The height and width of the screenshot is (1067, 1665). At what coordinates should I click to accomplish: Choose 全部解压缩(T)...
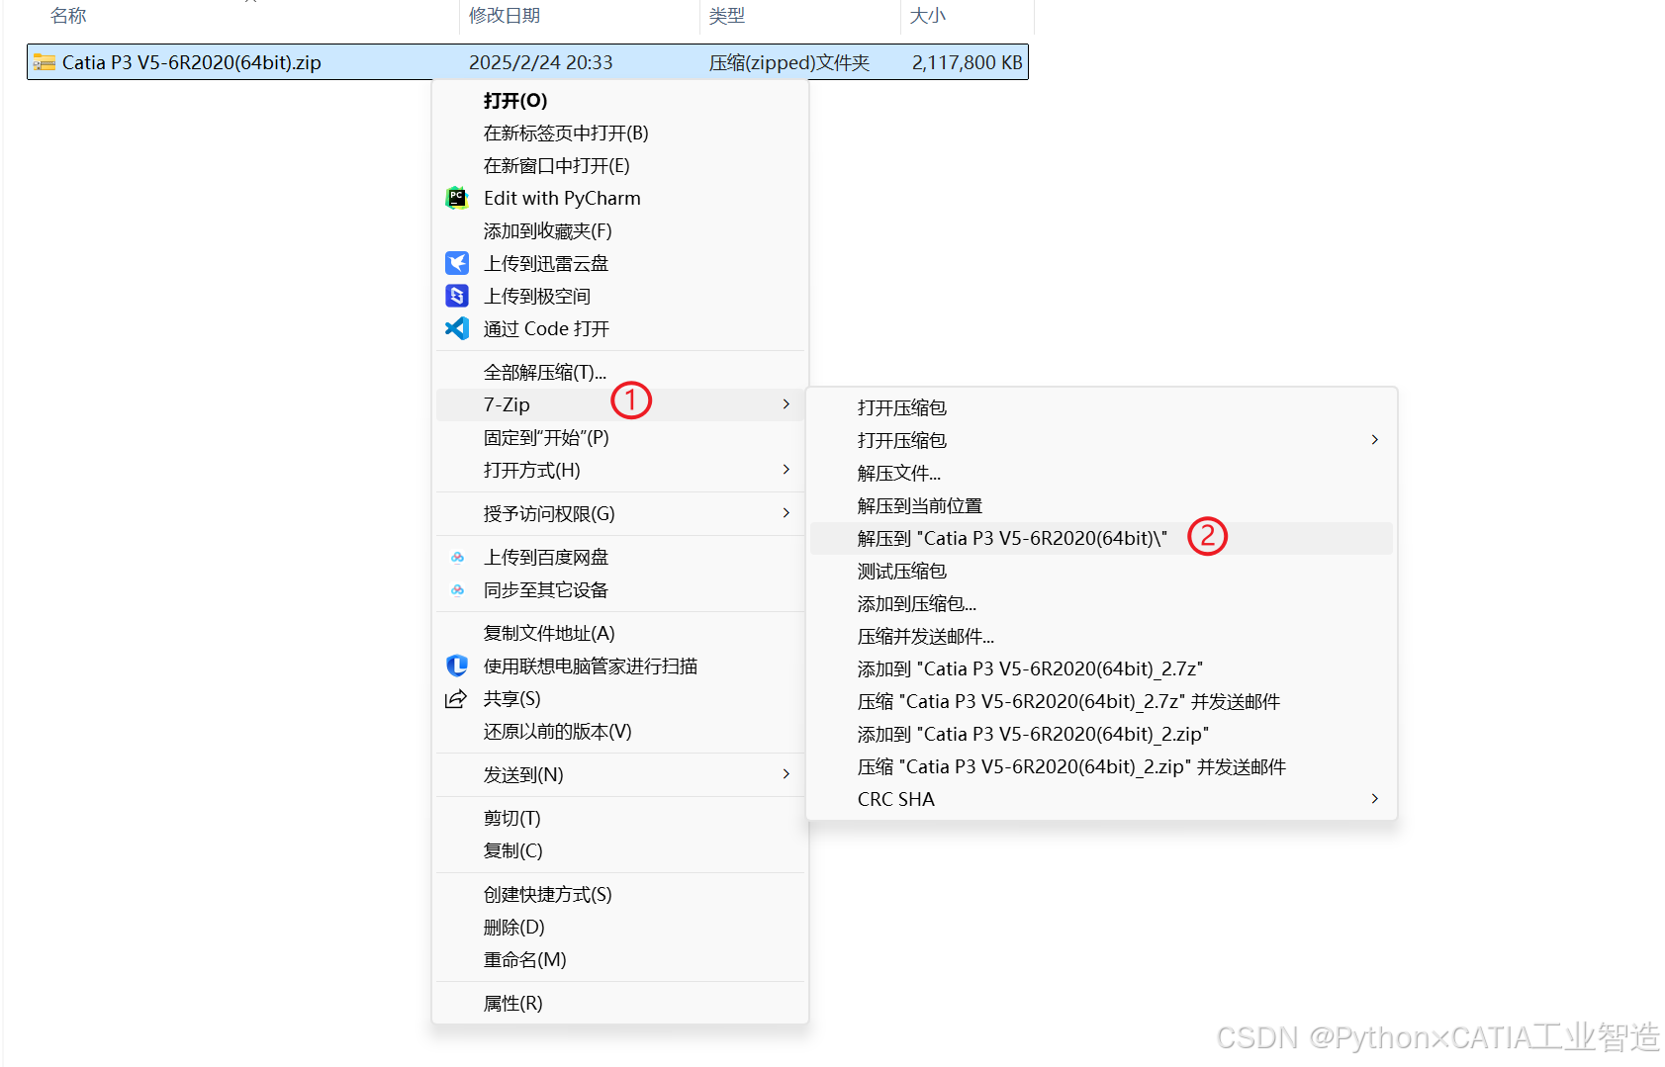click(x=620, y=373)
